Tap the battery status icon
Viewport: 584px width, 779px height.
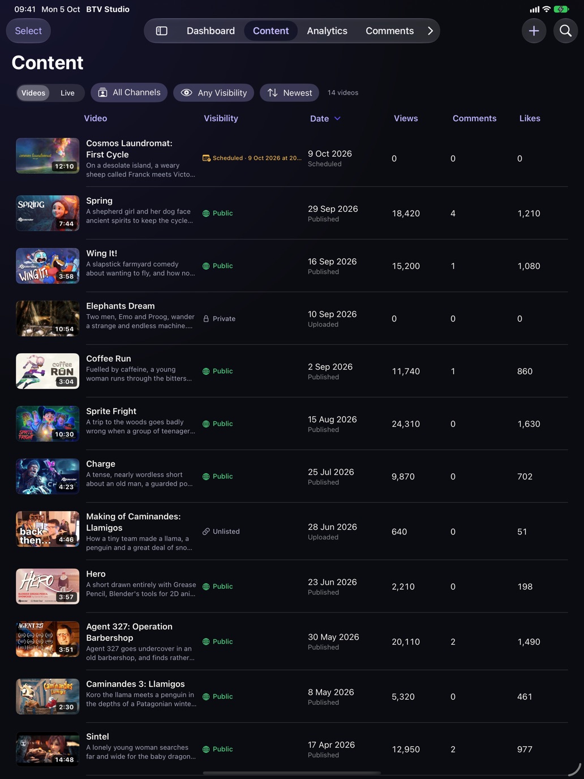(x=561, y=9)
